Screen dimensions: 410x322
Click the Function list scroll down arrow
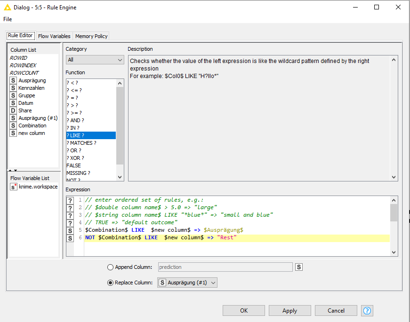[x=120, y=177]
